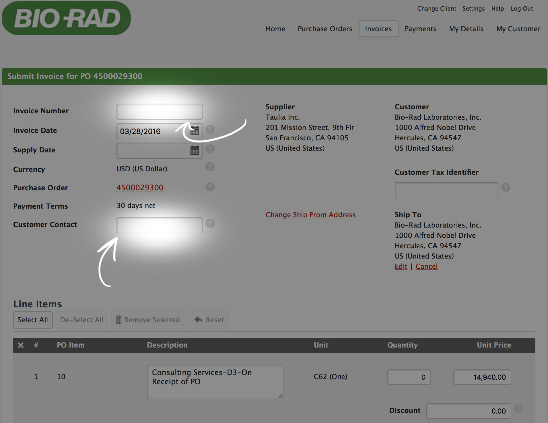Show help for Customer Tax Identifier
Image resolution: width=548 pixels, height=423 pixels.
click(x=506, y=187)
